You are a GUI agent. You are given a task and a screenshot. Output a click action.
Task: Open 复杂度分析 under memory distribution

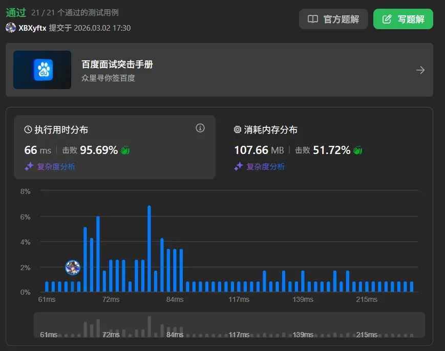pyautogui.click(x=265, y=166)
